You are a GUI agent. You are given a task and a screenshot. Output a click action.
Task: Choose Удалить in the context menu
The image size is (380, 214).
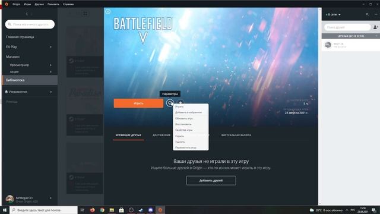pos(191,141)
